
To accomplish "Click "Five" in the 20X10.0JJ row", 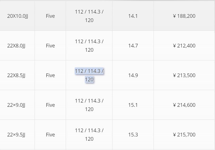I will (50, 16).
